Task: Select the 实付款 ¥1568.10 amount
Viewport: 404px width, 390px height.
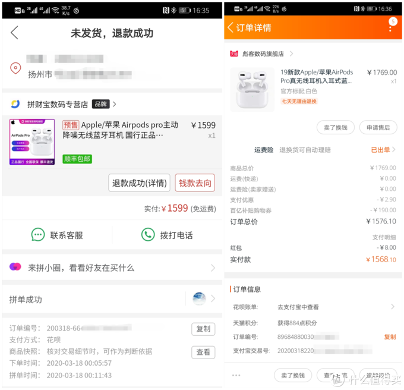Action: pos(381,259)
